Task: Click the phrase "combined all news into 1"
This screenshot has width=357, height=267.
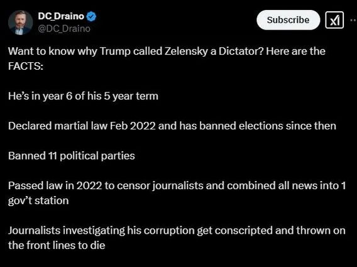Action: tap(287, 186)
